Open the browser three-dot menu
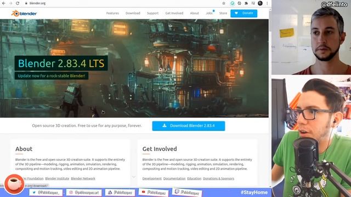Viewport: 351px width, 197px height. point(267,3)
